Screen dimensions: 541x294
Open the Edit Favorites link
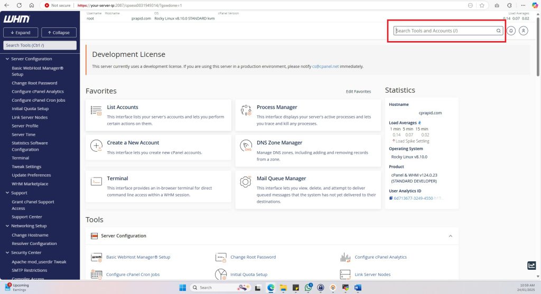(x=358, y=92)
